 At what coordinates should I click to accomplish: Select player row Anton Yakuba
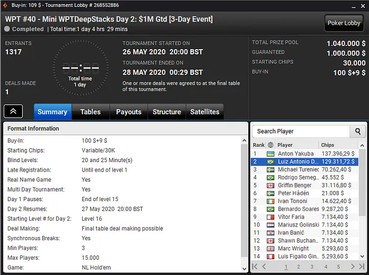point(305,154)
